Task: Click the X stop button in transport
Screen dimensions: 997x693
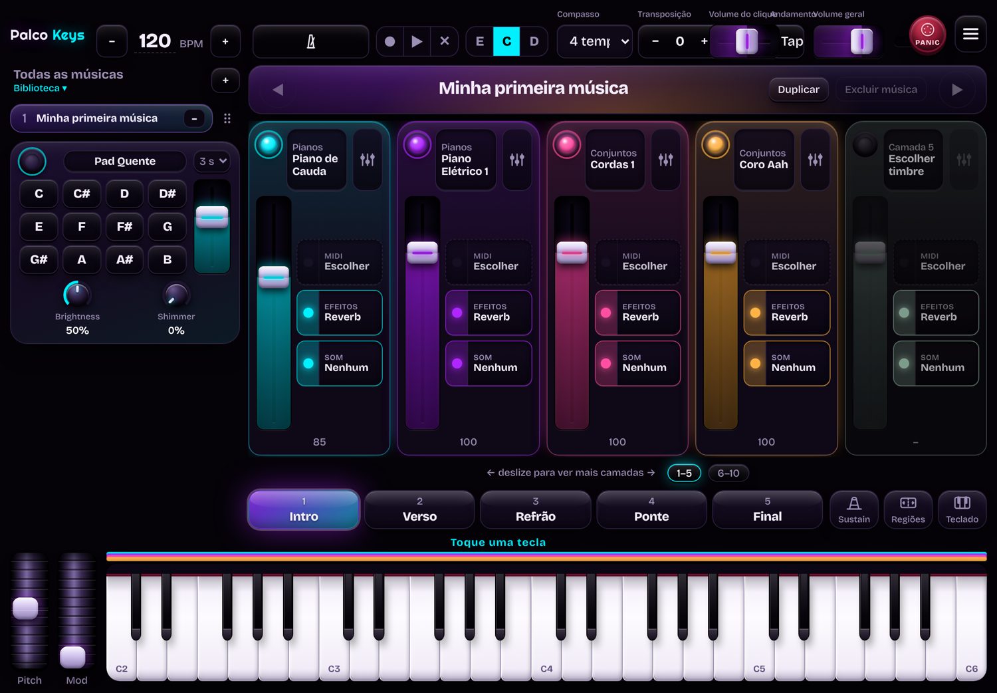Action: click(x=445, y=42)
